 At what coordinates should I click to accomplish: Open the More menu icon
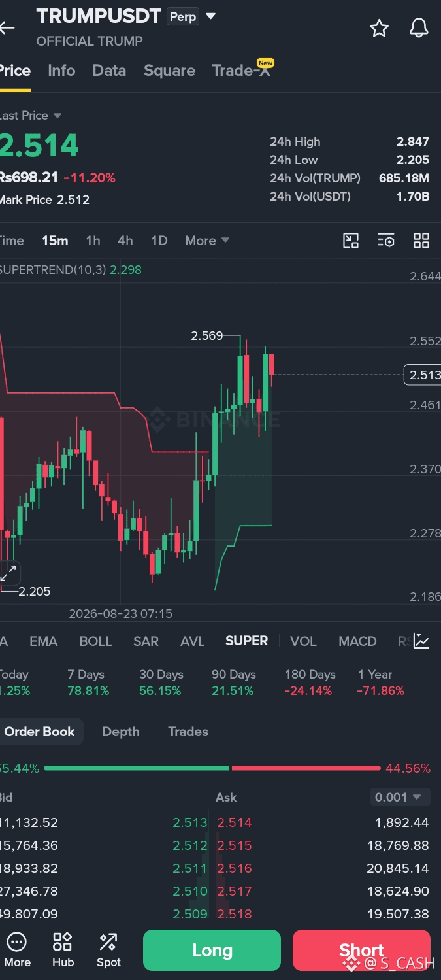coord(17,950)
